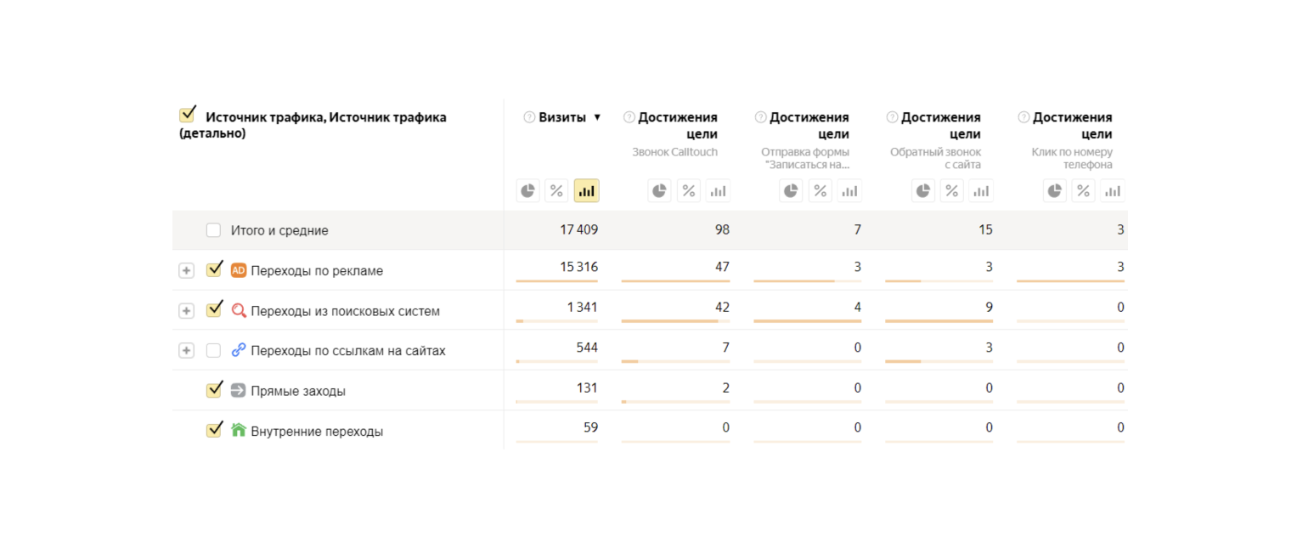Open the Прямые заходы traffic source

pyautogui.click(x=297, y=391)
